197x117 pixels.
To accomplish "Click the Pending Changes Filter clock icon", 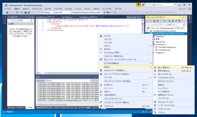I will [164, 21].
